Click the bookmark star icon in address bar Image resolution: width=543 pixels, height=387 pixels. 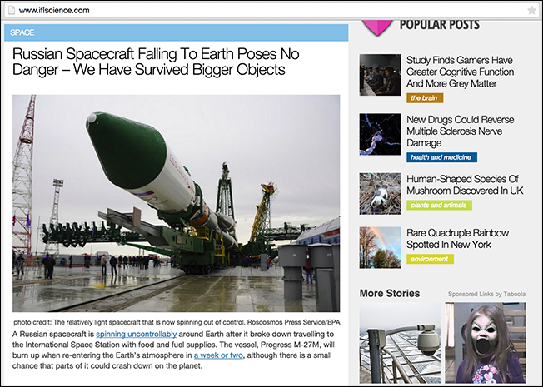coord(531,10)
